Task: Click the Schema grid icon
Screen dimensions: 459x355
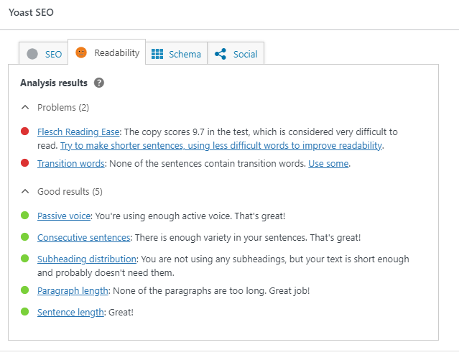Action: 157,54
